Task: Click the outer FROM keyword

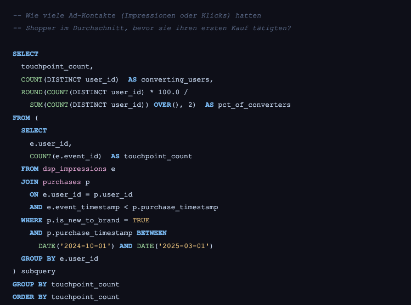Action: 21,118
